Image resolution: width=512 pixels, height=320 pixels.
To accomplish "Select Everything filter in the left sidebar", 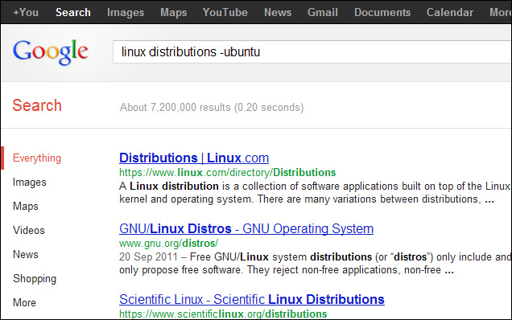I will [x=37, y=158].
